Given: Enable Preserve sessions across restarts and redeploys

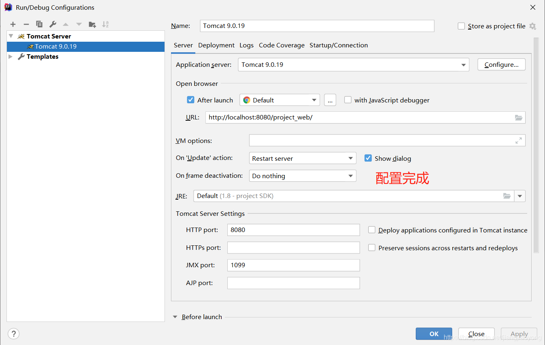Looking at the screenshot, I should (x=372, y=247).
